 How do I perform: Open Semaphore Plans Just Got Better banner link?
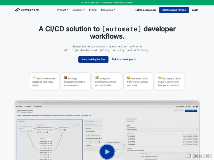pos(117,3)
